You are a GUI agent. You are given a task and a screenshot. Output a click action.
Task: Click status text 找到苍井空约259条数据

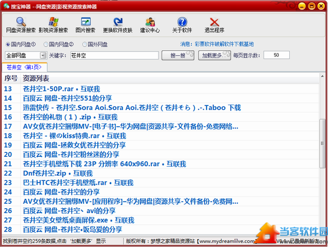coord(54,241)
